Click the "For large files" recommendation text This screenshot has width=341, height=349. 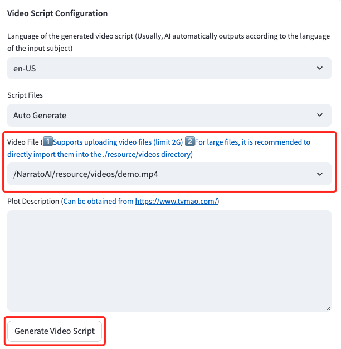coord(252,142)
